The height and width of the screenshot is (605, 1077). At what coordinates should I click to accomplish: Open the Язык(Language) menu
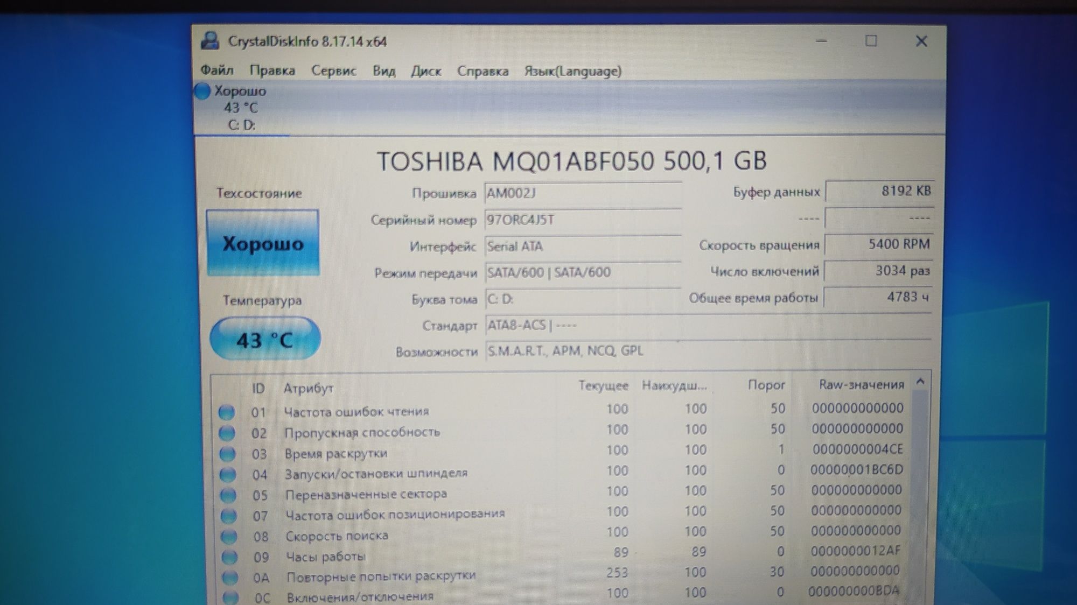[x=573, y=71]
